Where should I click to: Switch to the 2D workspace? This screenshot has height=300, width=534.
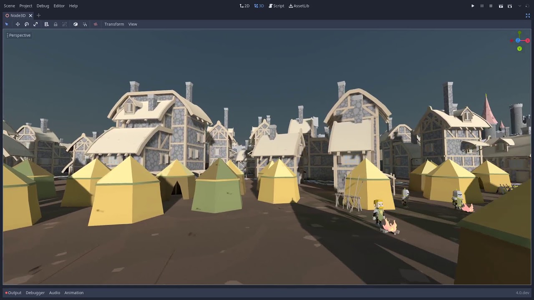(244, 6)
